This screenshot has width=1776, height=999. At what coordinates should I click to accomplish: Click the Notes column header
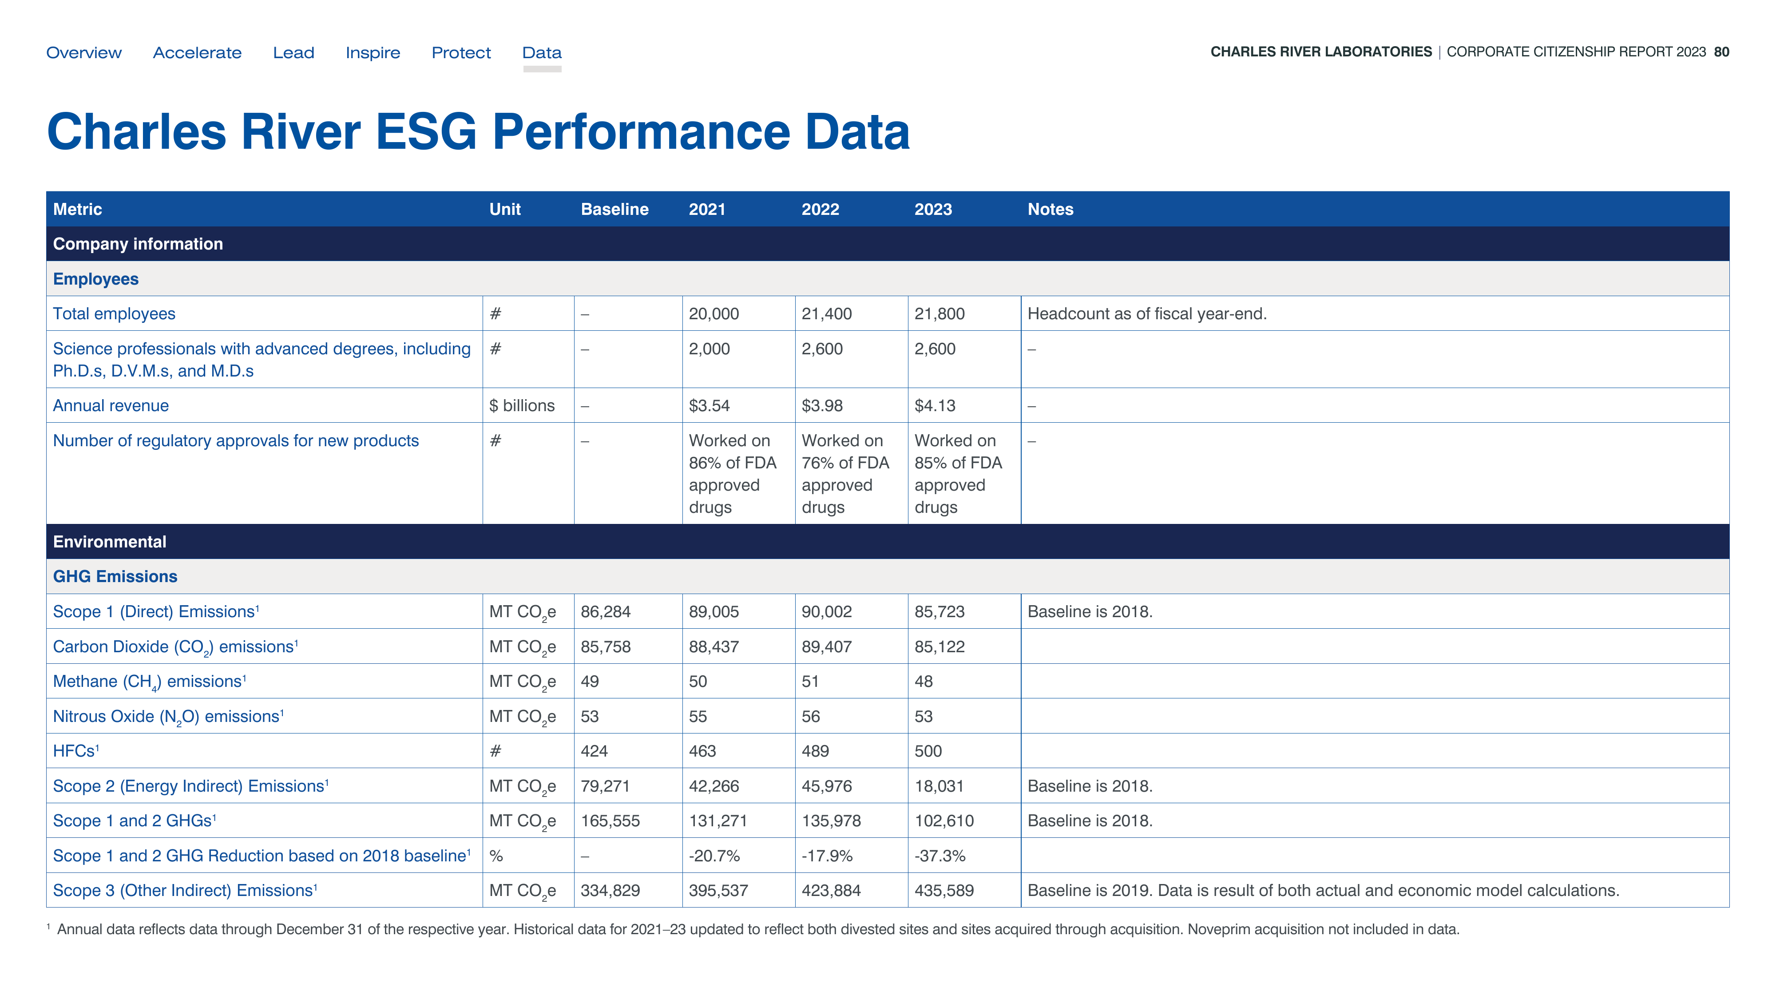point(1050,209)
